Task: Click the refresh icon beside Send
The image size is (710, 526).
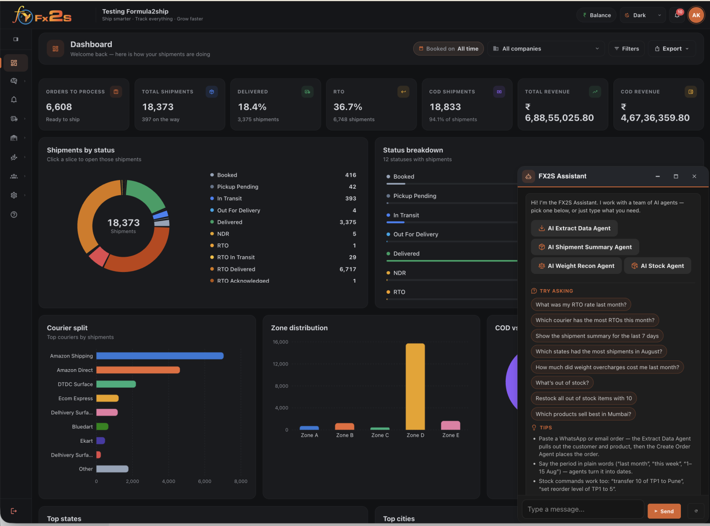Action: pos(696,511)
